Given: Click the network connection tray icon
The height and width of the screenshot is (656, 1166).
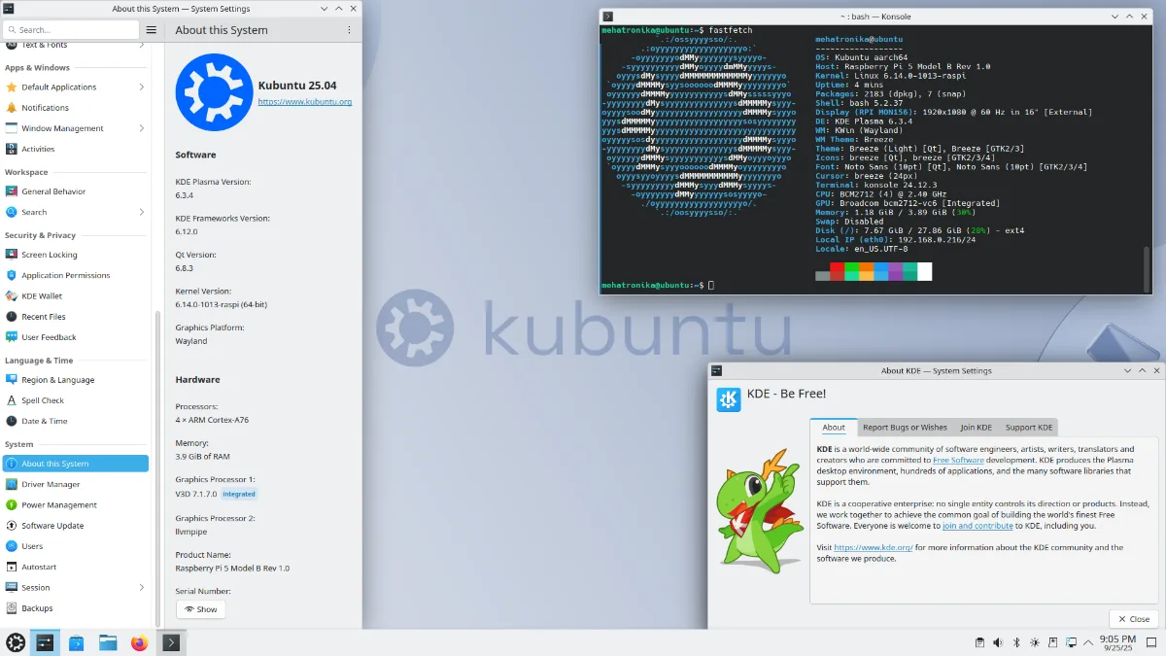Looking at the screenshot, I should pyautogui.click(x=1072, y=642).
